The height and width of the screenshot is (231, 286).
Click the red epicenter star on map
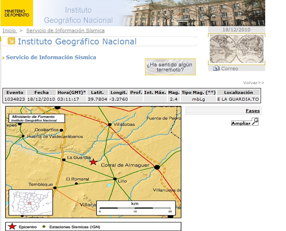[93, 162]
